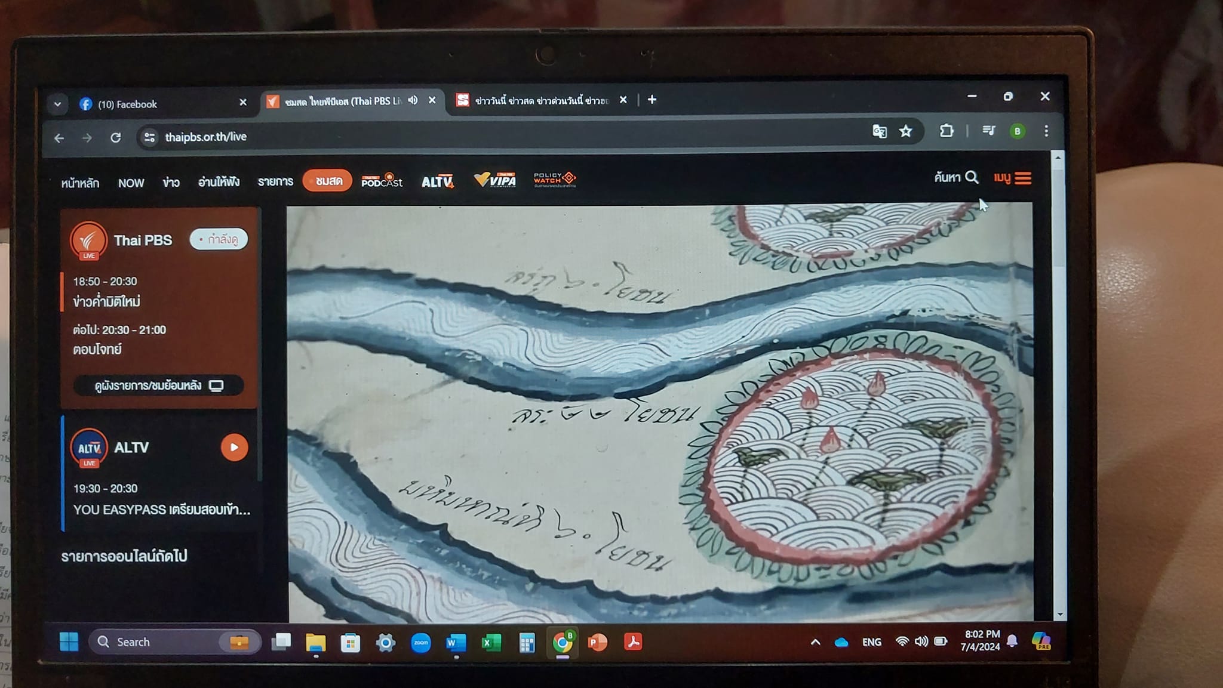Open Excel from the taskbar
The image size is (1223, 688).
[491, 643]
